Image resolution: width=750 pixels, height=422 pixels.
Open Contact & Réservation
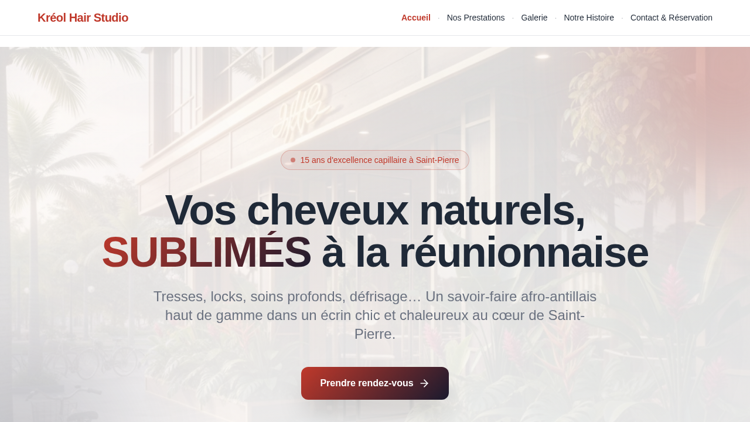[671, 18]
